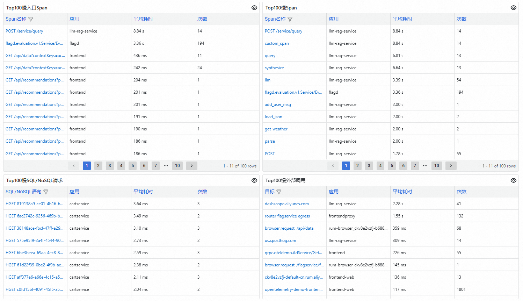This screenshot has width=523, height=301.
Task: Open add_user_msg span link
Action: pyautogui.click(x=278, y=105)
